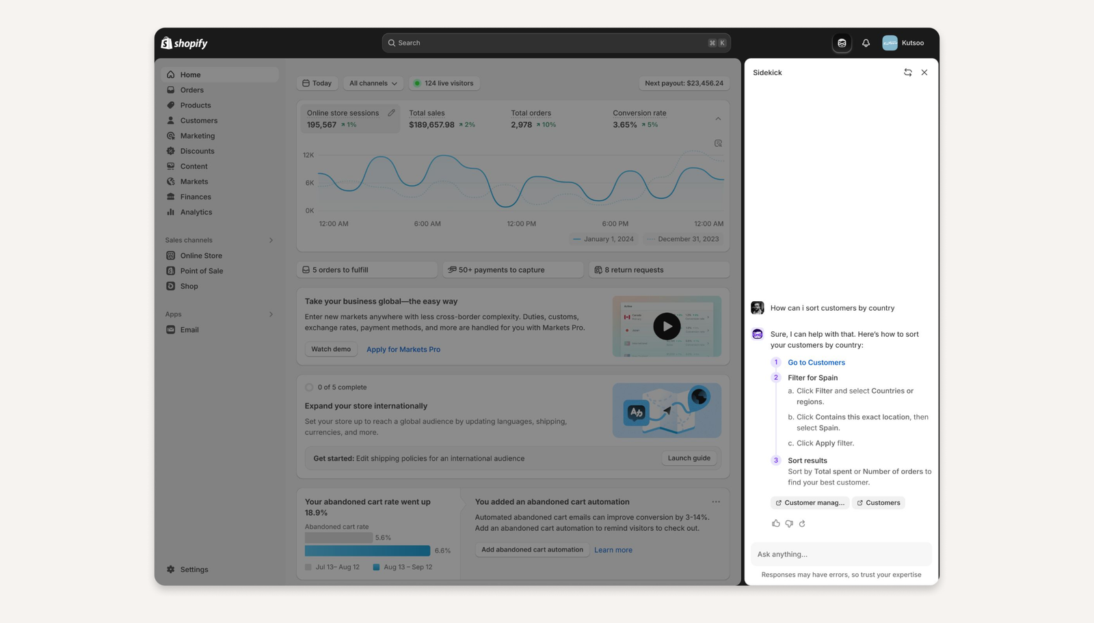The width and height of the screenshot is (1094, 623).
Task: Open 50+ payments to capture
Action: [513, 270]
